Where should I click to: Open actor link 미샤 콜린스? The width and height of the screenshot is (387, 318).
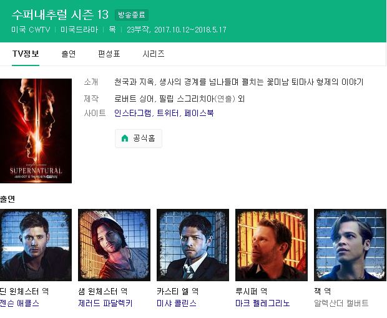(177, 303)
